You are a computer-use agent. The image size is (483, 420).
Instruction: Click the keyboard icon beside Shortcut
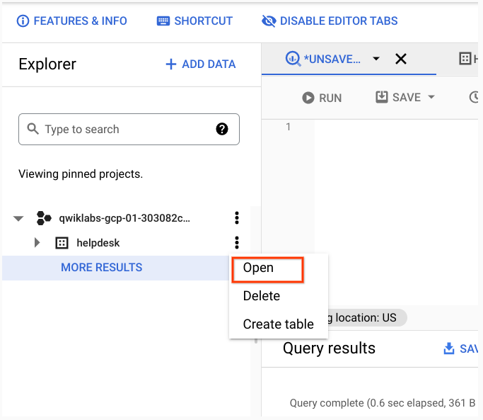(x=163, y=21)
